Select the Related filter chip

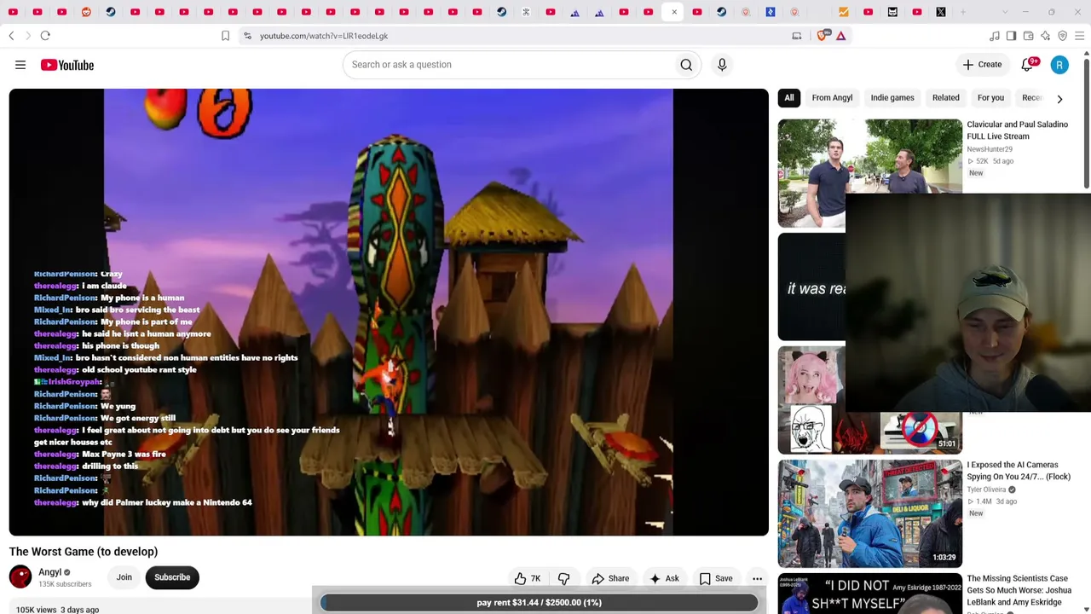(945, 98)
